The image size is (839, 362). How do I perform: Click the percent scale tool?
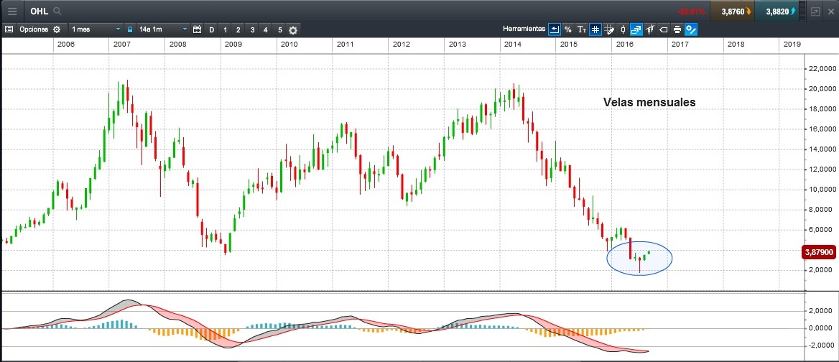[x=568, y=29]
